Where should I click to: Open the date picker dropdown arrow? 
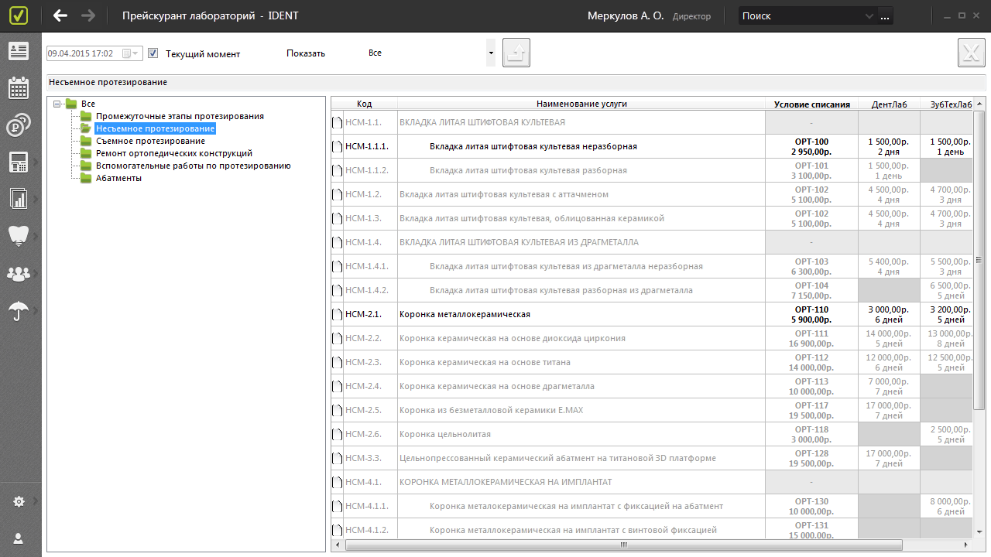135,53
